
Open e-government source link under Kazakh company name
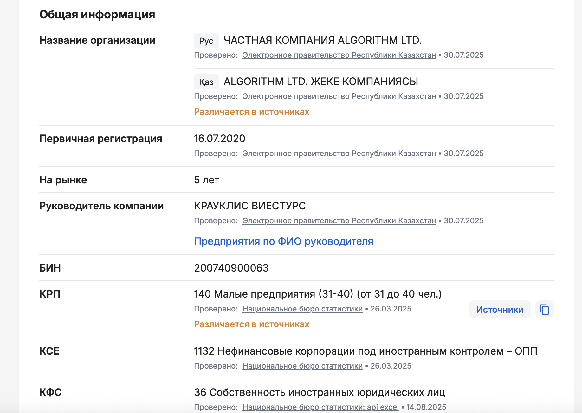tap(339, 96)
